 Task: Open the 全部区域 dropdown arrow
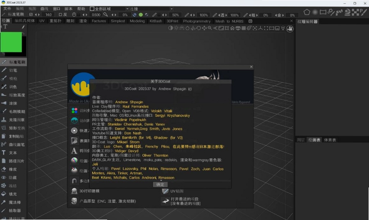coord(127,9)
